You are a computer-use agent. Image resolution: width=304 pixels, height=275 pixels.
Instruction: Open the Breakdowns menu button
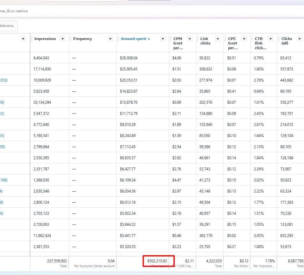(8, 26)
